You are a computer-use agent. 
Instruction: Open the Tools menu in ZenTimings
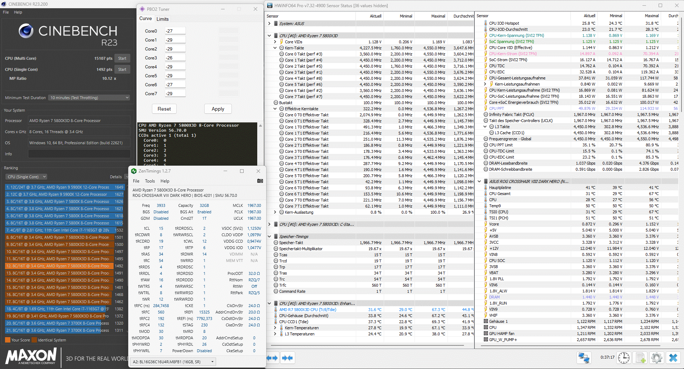[150, 181]
